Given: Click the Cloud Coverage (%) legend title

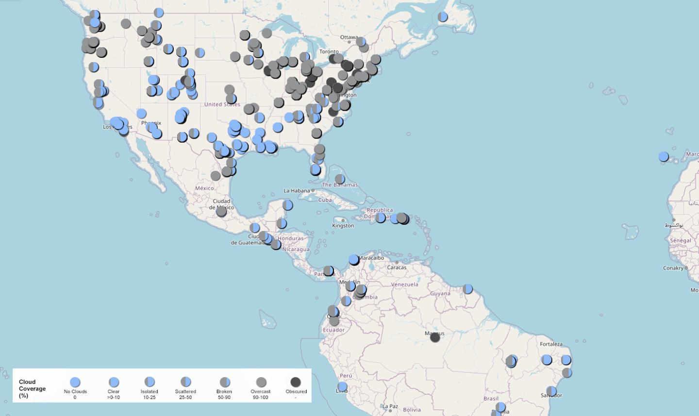Looking at the screenshot, I should tap(32, 389).
